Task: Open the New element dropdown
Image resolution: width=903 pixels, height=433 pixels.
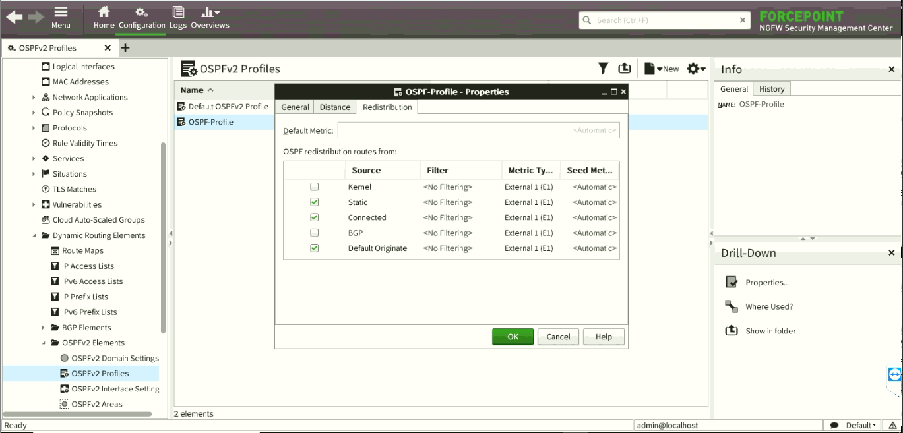Action: (x=662, y=69)
